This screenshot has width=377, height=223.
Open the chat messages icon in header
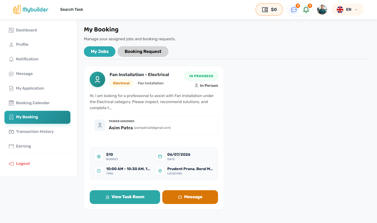pyautogui.click(x=294, y=10)
